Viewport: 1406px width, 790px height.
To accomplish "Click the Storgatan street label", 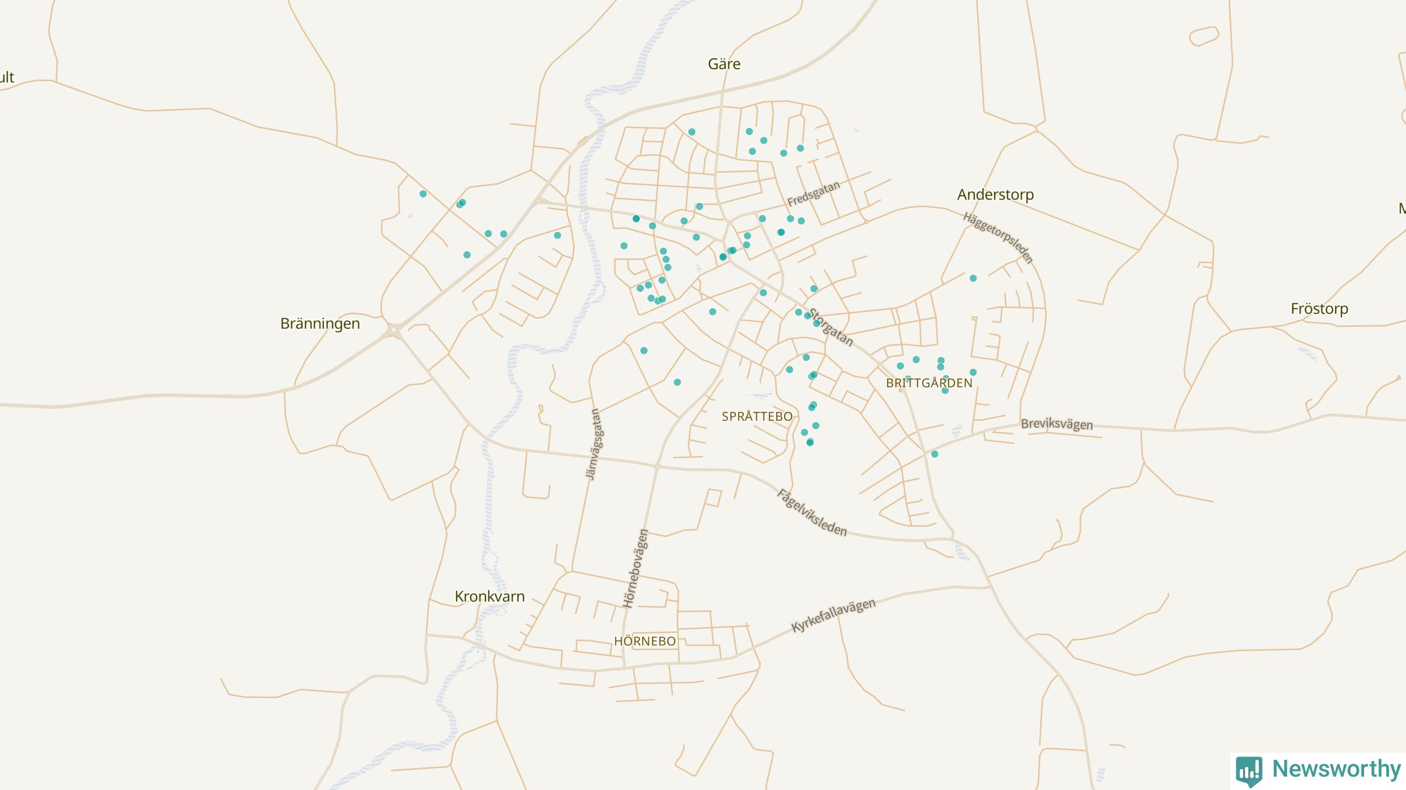I will pyautogui.click(x=831, y=328).
